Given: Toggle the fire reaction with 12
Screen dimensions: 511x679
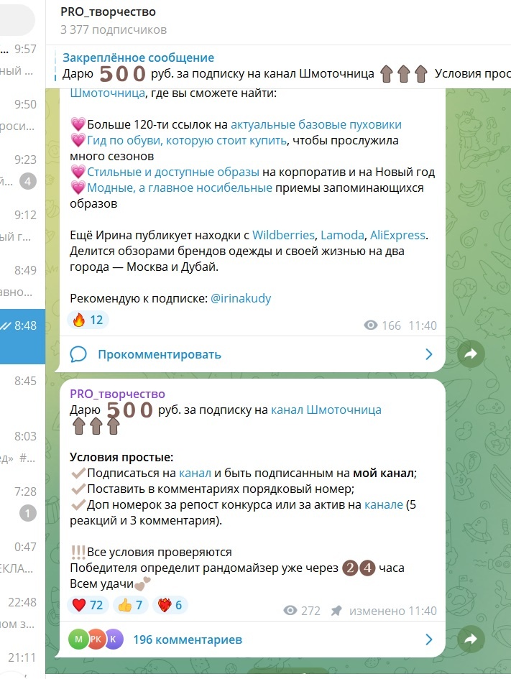Looking at the screenshot, I should [x=88, y=320].
